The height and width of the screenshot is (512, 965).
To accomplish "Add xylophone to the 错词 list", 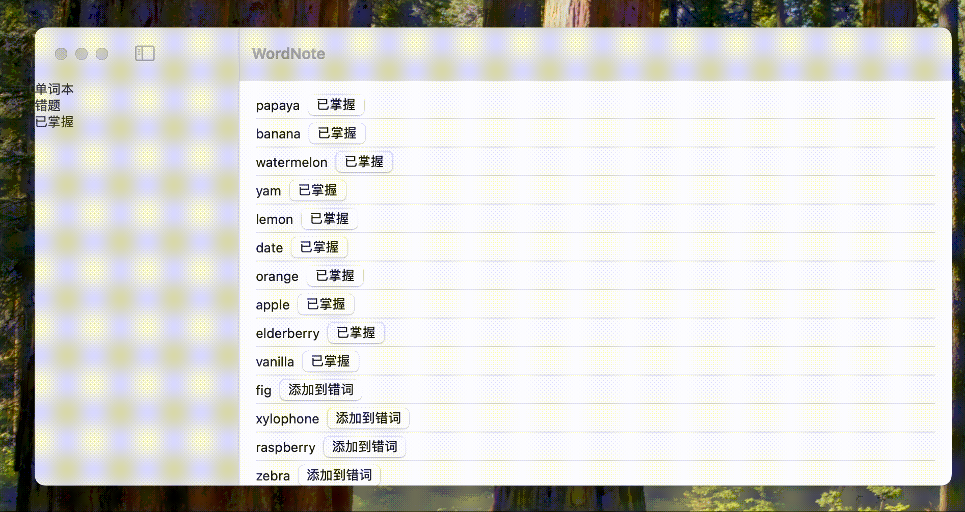I will coord(368,418).
